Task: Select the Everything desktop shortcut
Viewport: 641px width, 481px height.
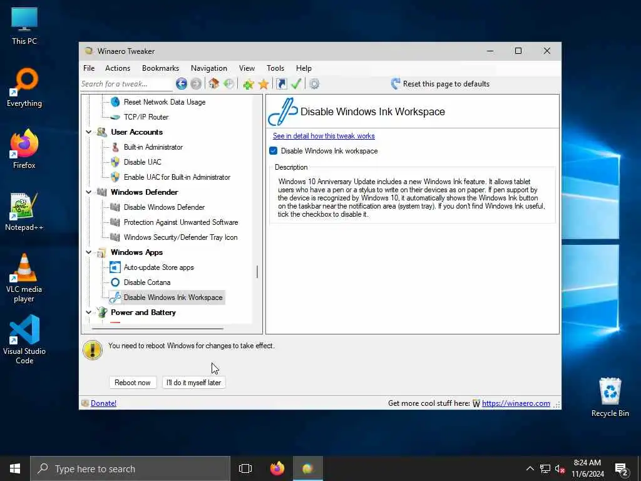Action: pos(24,88)
